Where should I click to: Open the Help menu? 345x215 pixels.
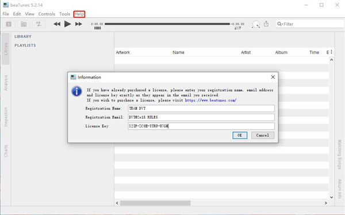coord(79,14)
